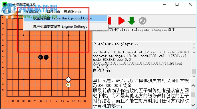Click star point at column L row C
The image size is (197, 109).
(x=68, y=35)
